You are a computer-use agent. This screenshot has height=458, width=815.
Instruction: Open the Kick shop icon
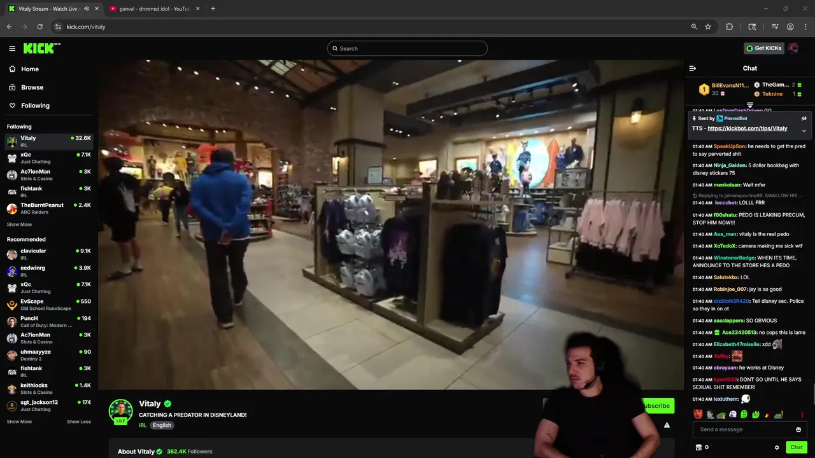(698, 447)
